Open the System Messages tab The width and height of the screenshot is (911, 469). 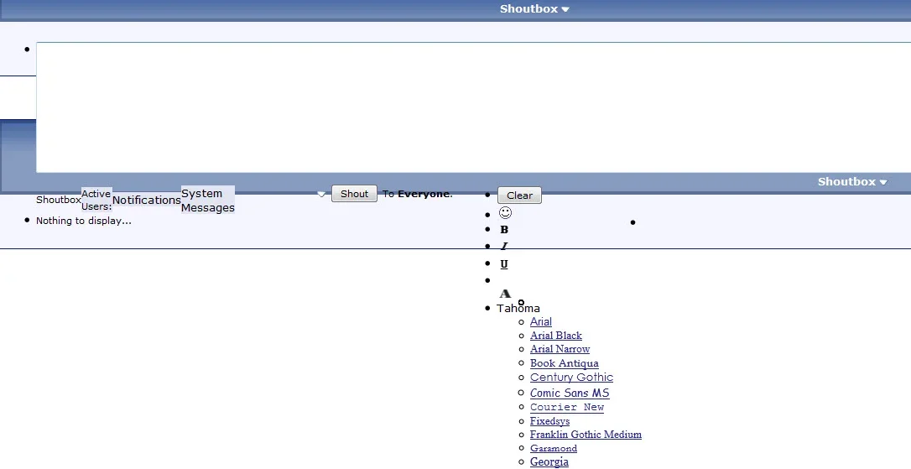[x=208, y=200]
